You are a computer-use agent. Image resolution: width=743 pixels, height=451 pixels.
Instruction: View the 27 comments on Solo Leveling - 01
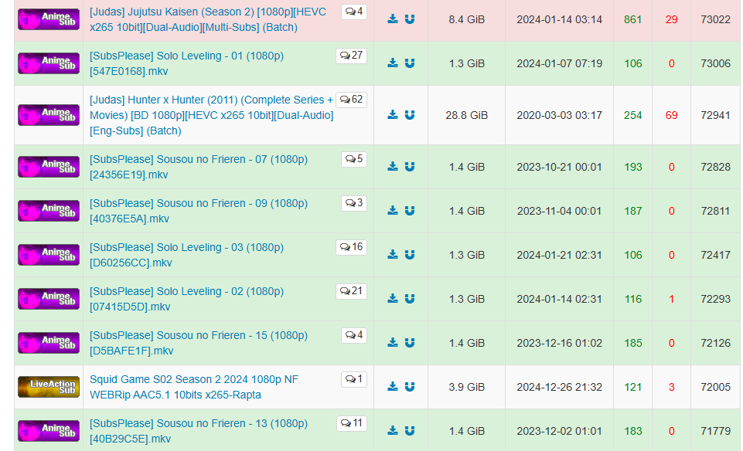pos(351,56)
